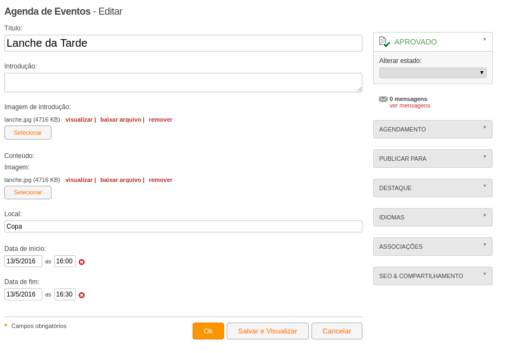Visualizar the introduction image lanche.jpg
The image size is (529, 353).
pyautogui.click(x=79, y=119)
